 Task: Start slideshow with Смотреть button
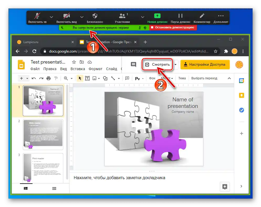tap(157, 65)
